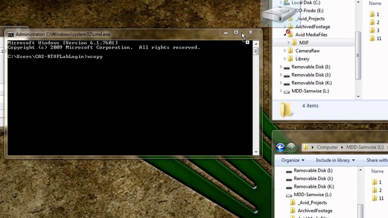Click the Forward arrow in the MDD-Samwise Explorer window
The height and width of the screenshot is (218, 388).
291,147
